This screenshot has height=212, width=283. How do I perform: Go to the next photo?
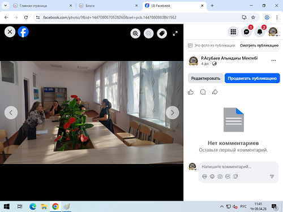173,113
